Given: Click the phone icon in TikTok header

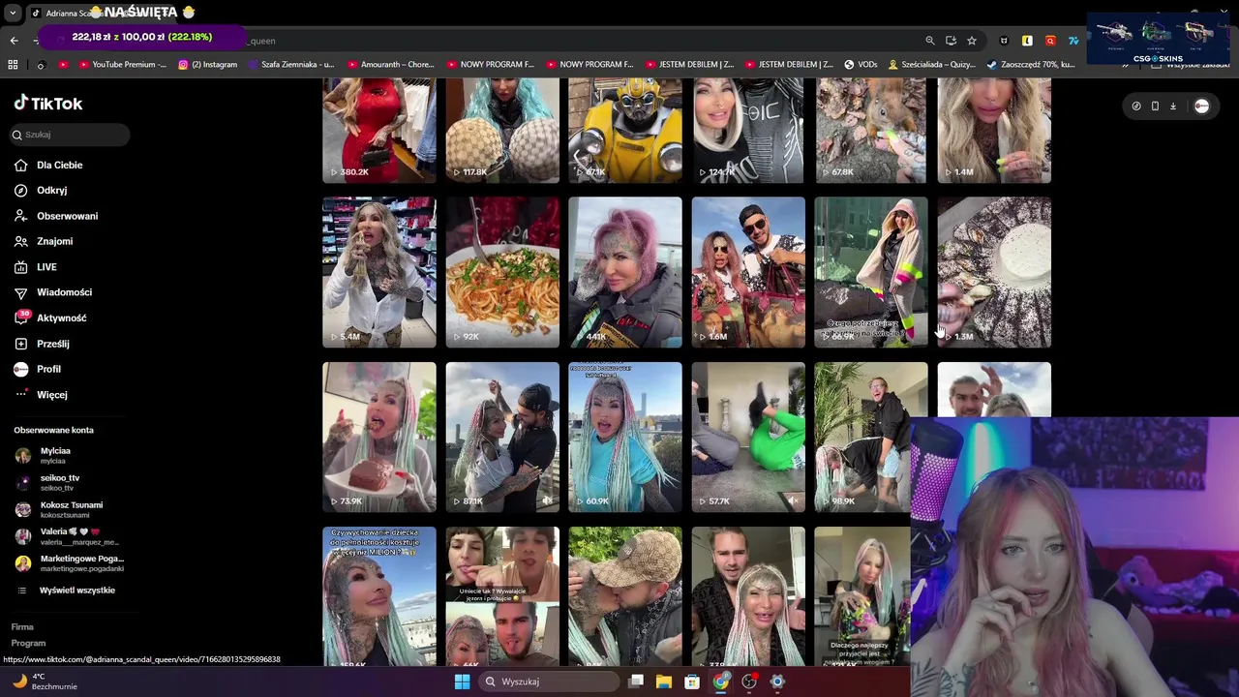Looking at the screenshot, I should tap(1155, 106).
